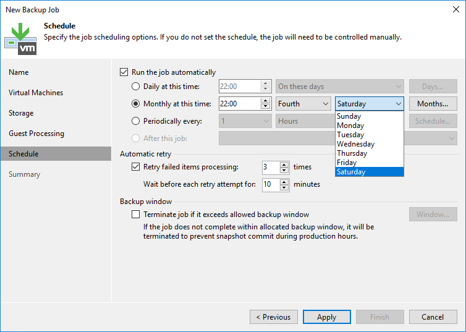This screenshot has width=466, height=332.
Task: Click the Months... button
Action: 433,104
